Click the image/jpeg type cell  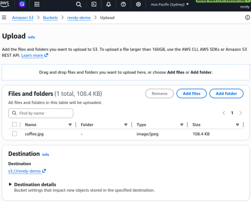point(147,134)
